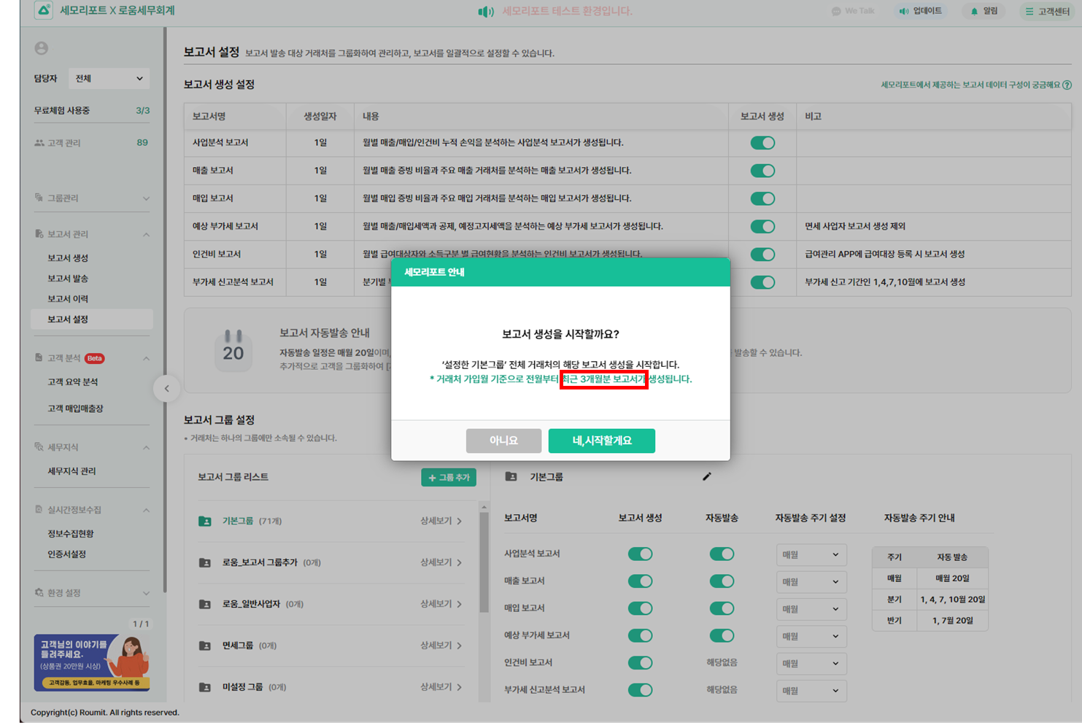This screenshot has width=1082, height=725.
Task: Click the user profile avatar icon
Action: tap(42, 48)
